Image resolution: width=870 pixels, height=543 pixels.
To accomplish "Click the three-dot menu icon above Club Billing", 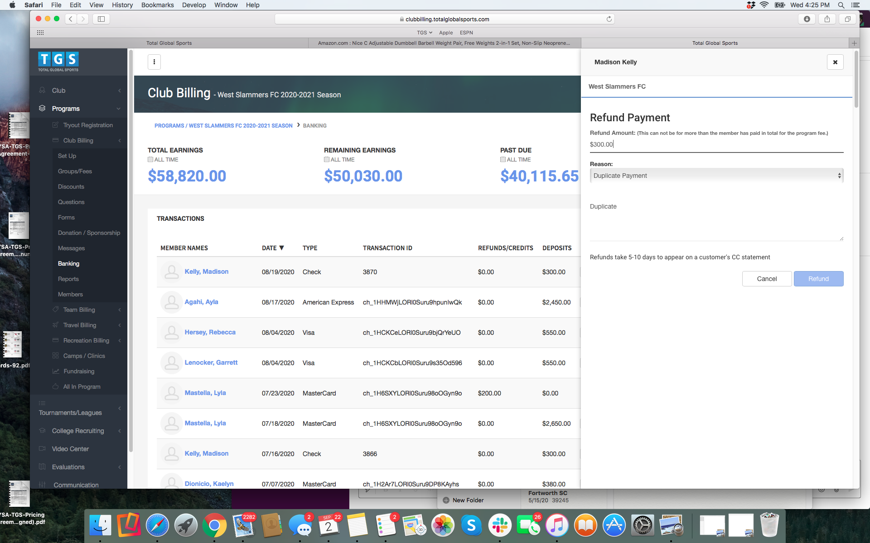I will pos(154,62).
